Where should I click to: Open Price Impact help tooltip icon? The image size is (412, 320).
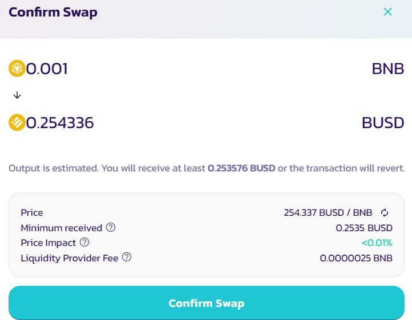[x=84, y=242]
